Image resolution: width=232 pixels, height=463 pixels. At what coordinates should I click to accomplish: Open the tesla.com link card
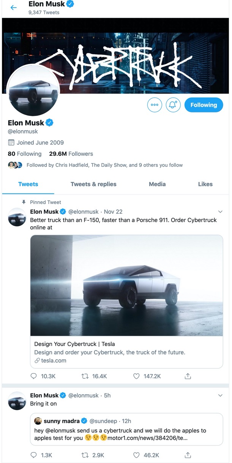coord(126,351)
